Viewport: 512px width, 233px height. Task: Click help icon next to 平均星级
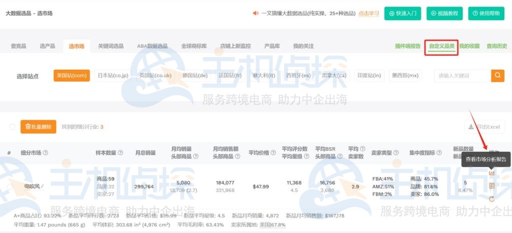click(306, 157)
